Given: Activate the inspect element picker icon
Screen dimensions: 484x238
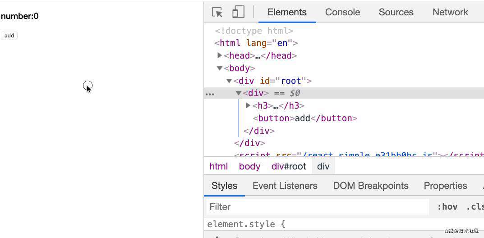Looking at the screenshot, I should pos(217,12).
